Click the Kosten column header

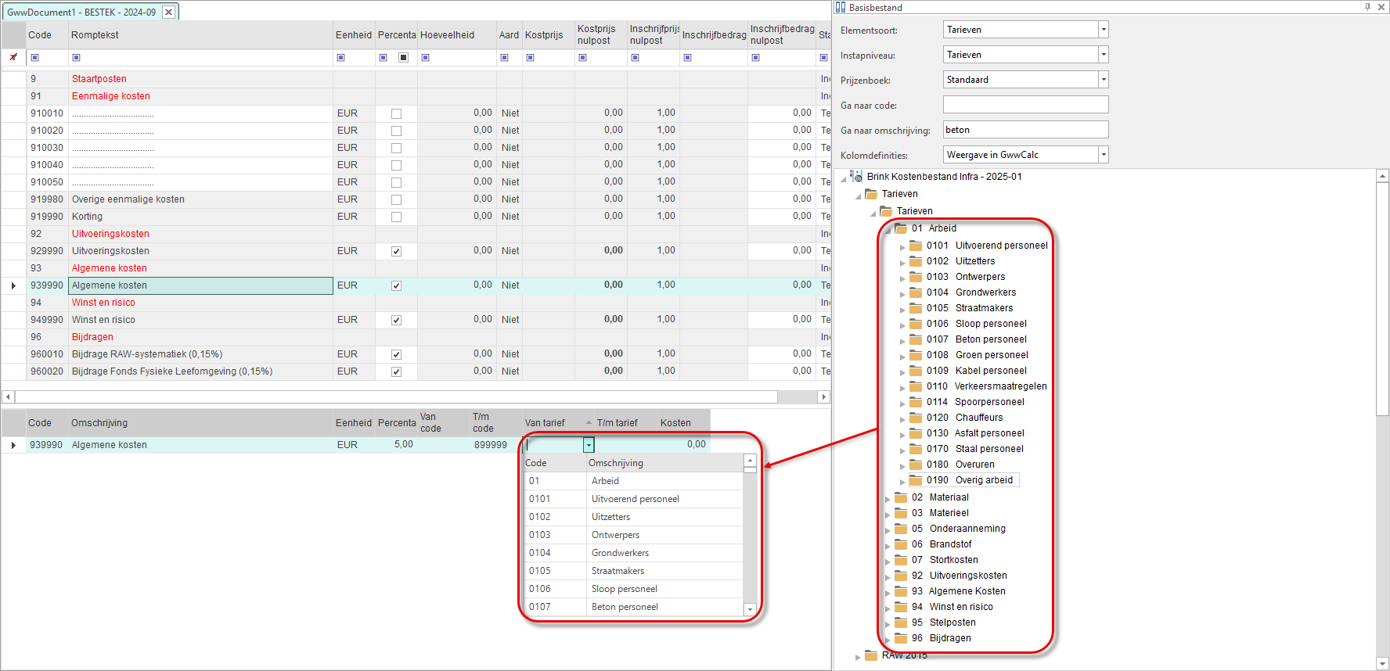(675, 423)
